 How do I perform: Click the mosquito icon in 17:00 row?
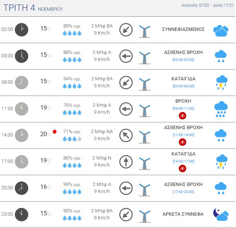tap(182, 168)
